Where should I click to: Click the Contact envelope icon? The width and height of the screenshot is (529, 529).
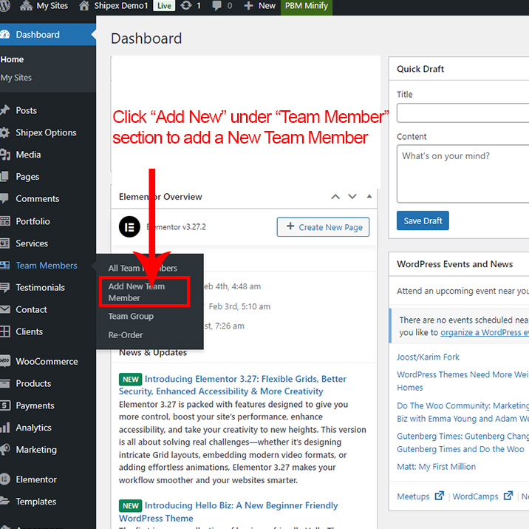coord(5,309)
